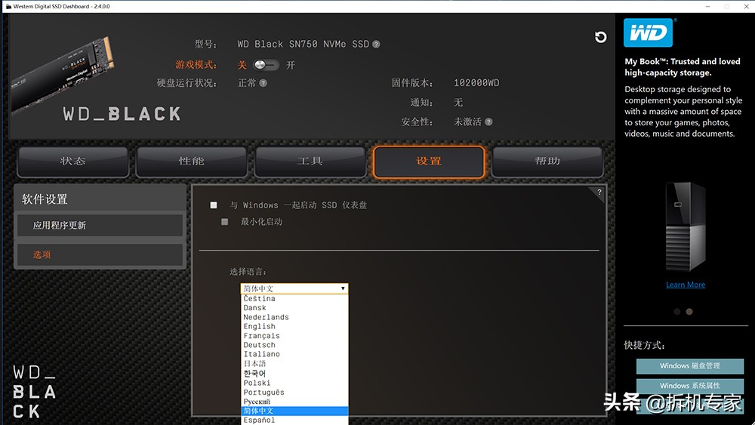
Task: Collapse the 简体中文 language dropdown
Action: point(343,288)
